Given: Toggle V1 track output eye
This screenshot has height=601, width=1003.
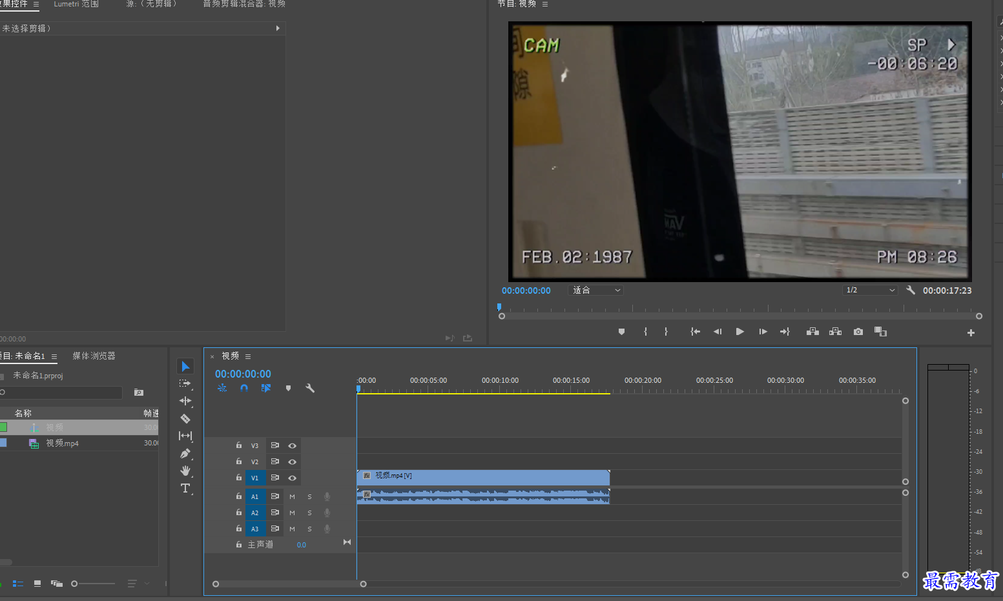Looking at the screenshot, I should 292,478.
